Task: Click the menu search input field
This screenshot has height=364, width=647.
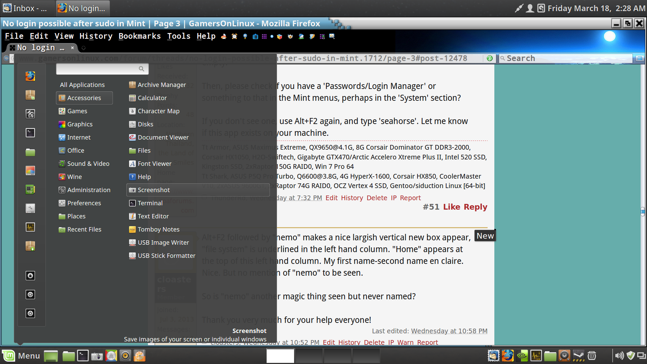Action: click(x=102, y=69)
